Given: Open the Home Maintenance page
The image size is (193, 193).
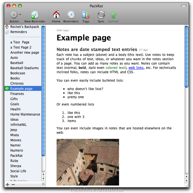Looking at the screenshot, I should point(25,114).
